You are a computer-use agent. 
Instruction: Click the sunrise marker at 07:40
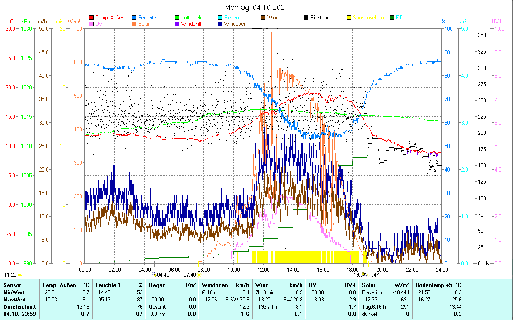pos(199,274)
